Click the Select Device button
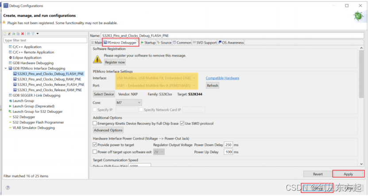This screenshot has width=368, height=196. point(104,94)
